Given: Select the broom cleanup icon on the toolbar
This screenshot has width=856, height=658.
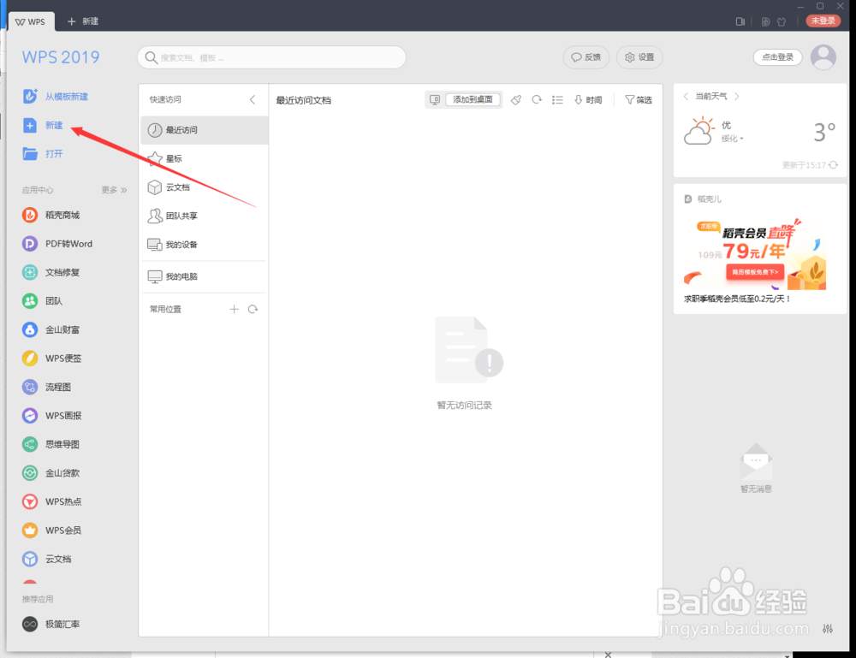Looking at the screenshot, I should tap(516, 99).
